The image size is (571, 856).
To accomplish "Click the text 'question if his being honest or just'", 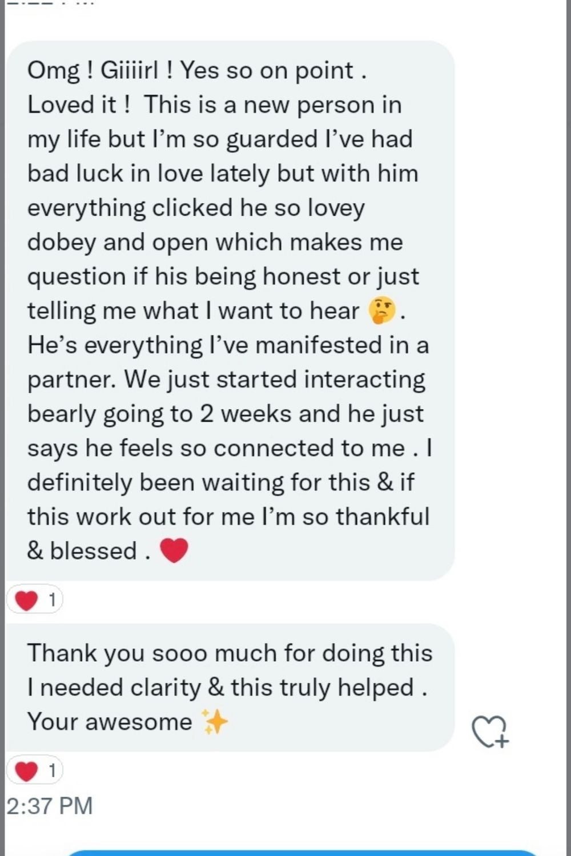I will 223,277.
